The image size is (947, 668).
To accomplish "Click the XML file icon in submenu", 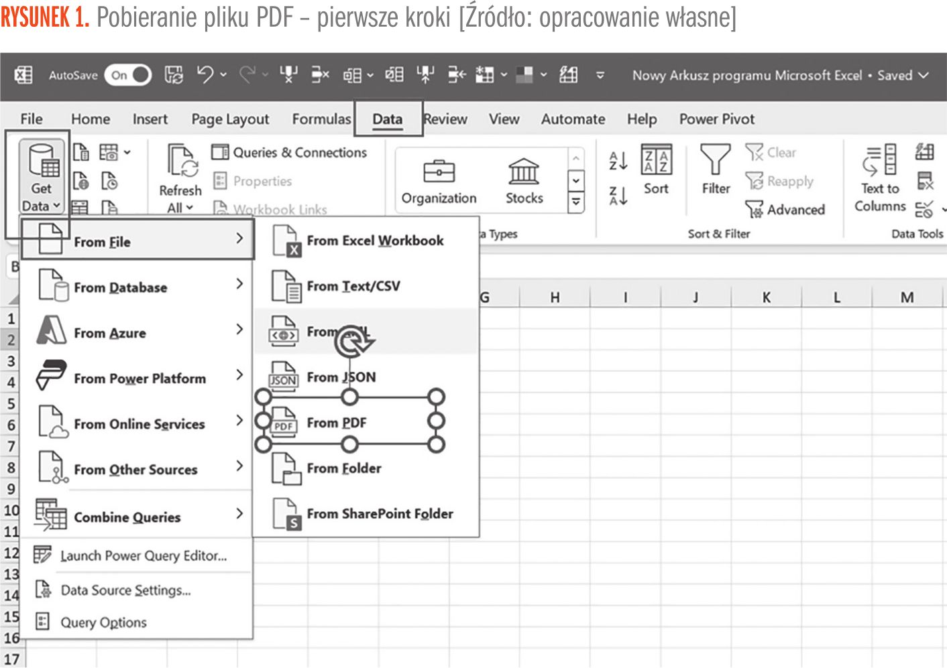I will tap(284, 332).
